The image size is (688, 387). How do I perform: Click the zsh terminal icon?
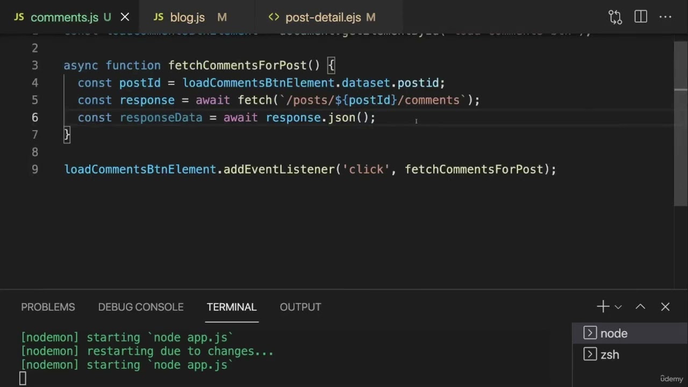590,355
